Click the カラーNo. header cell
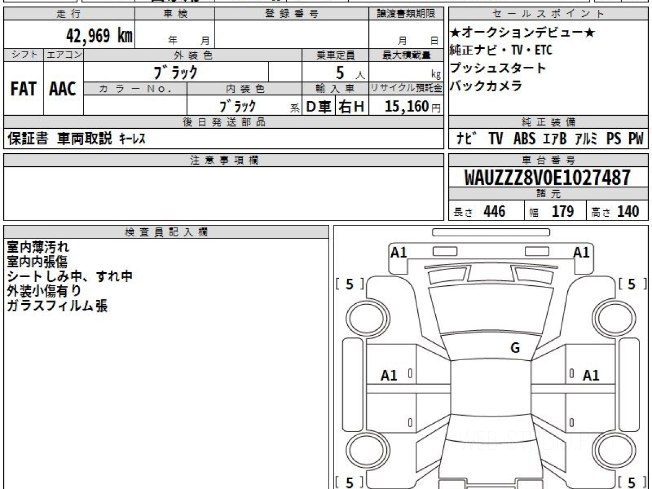 click(135, 89)
